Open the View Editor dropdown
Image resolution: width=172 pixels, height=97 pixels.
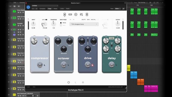pyautogui.click(x=117, y=9)
